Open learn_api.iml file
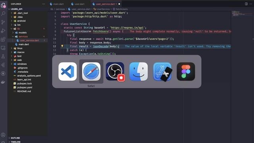The image size is (254, 143). pos(24,79)
